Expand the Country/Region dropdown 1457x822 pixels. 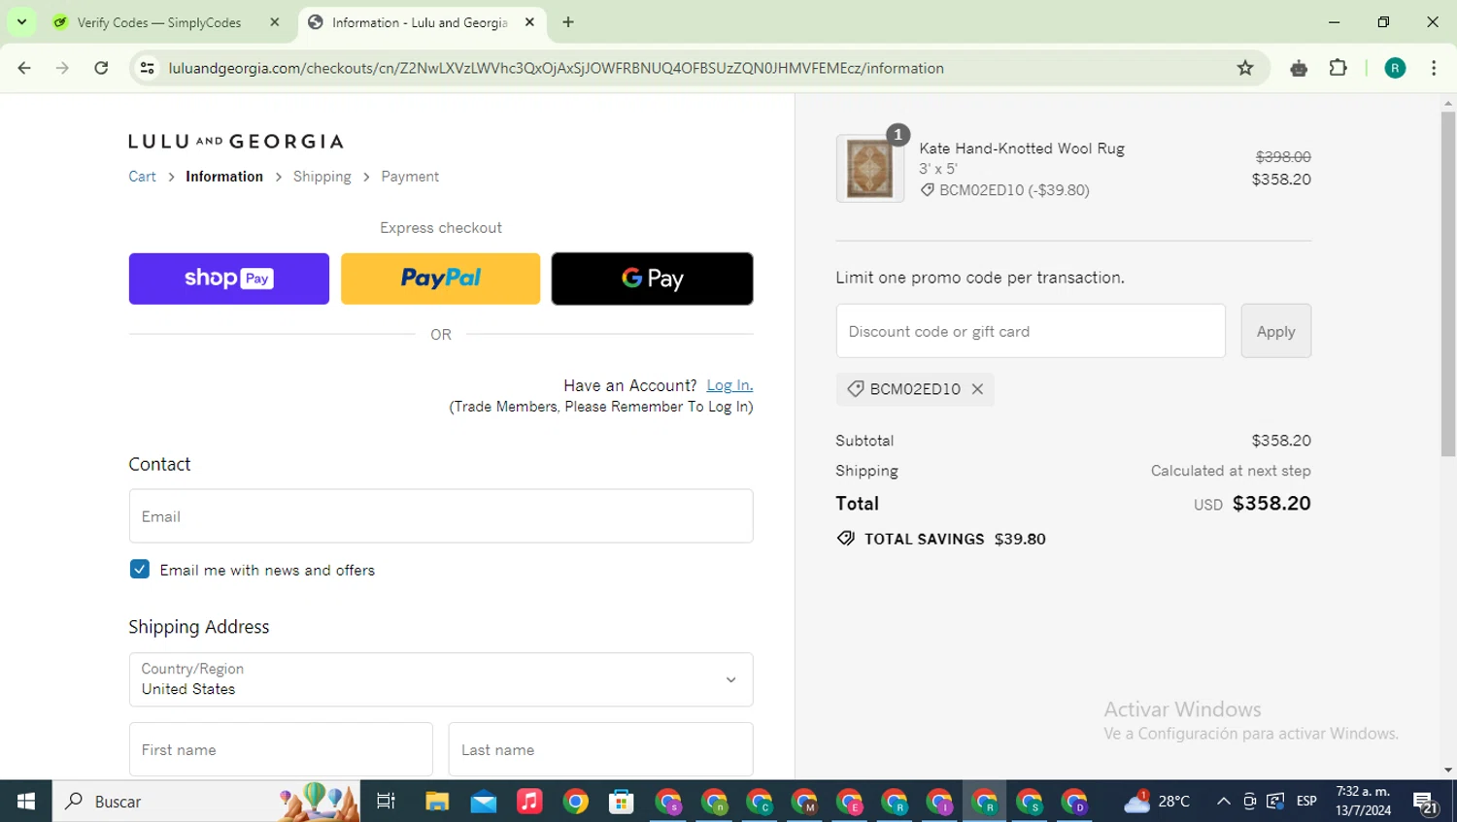441,679
